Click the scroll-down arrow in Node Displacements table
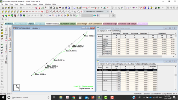The height and width of the screenshot is (100, 178). [x=175, y=54]
